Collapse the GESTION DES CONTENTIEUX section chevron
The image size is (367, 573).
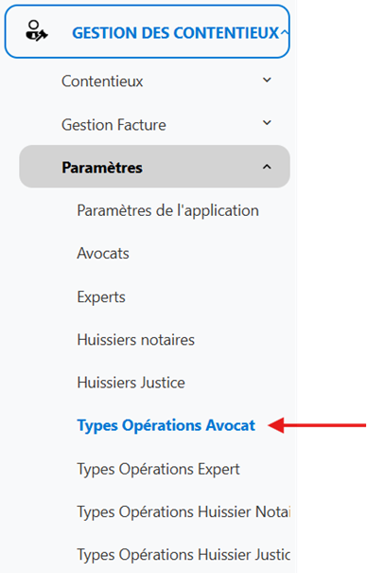[285, 32]
